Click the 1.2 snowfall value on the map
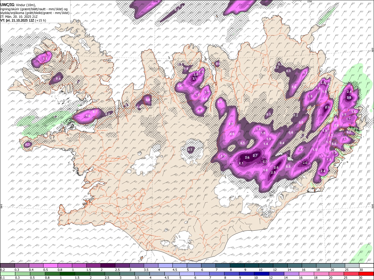Screen dimensions: 374x280 [258, 129]
